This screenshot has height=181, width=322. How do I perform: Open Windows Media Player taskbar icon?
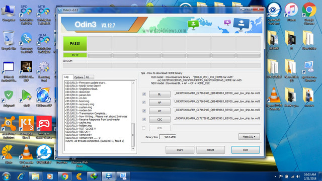50,176
